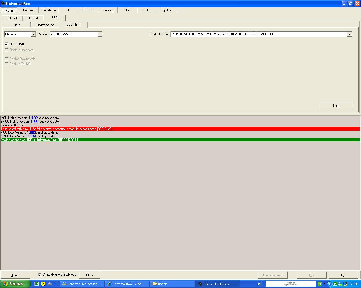Viewport: 361px width, 288px height.
Task: Uncheck the Dead USB checkbox
Action: [x=6, y=44]
